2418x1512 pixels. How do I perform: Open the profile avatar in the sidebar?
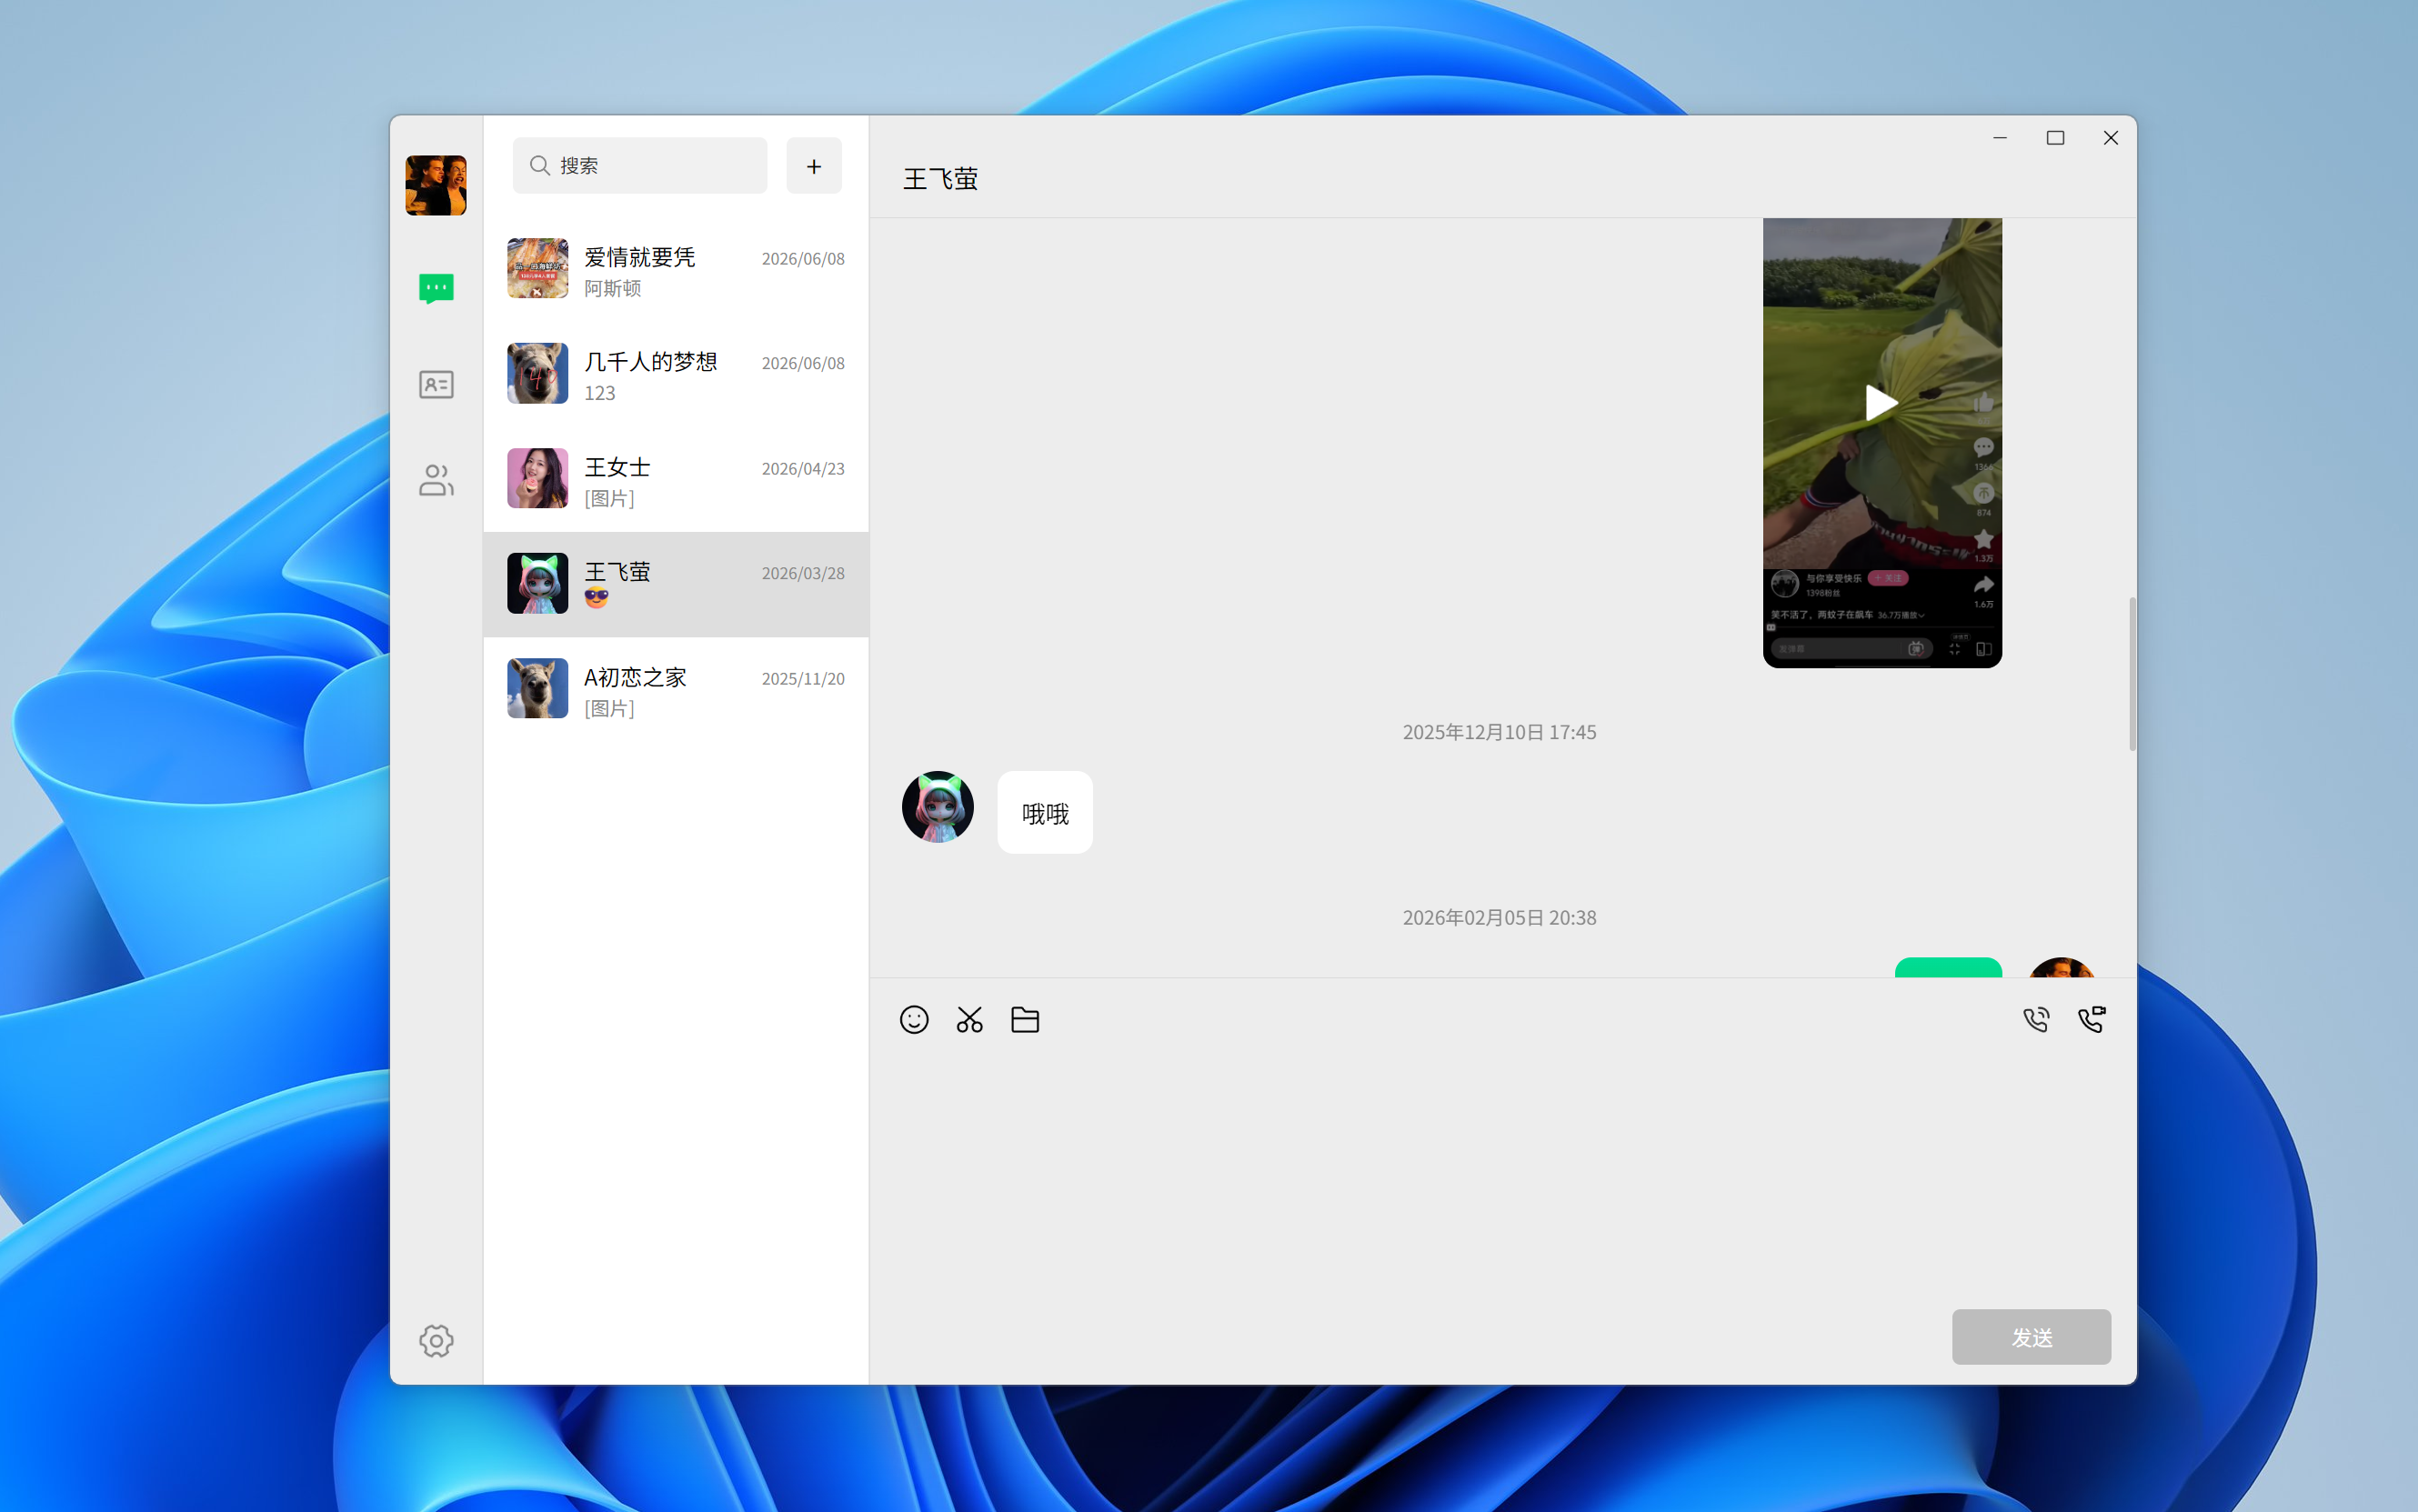click(x=436, y=185)
